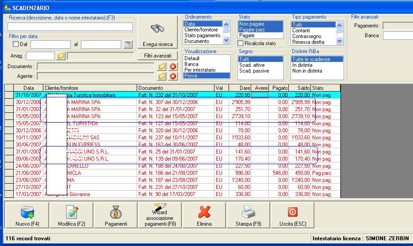This screenshot has height=246, width=413.
Task: Choose Prova in Visualizzazione list
Action: click(x=206, y=76)
